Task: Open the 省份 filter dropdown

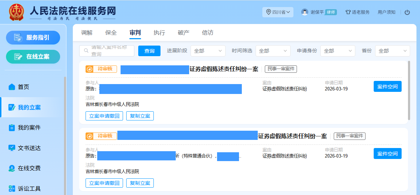Action: pos(392,51)
